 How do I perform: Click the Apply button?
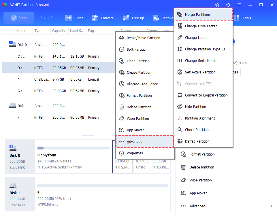click(x=18, y=18)
